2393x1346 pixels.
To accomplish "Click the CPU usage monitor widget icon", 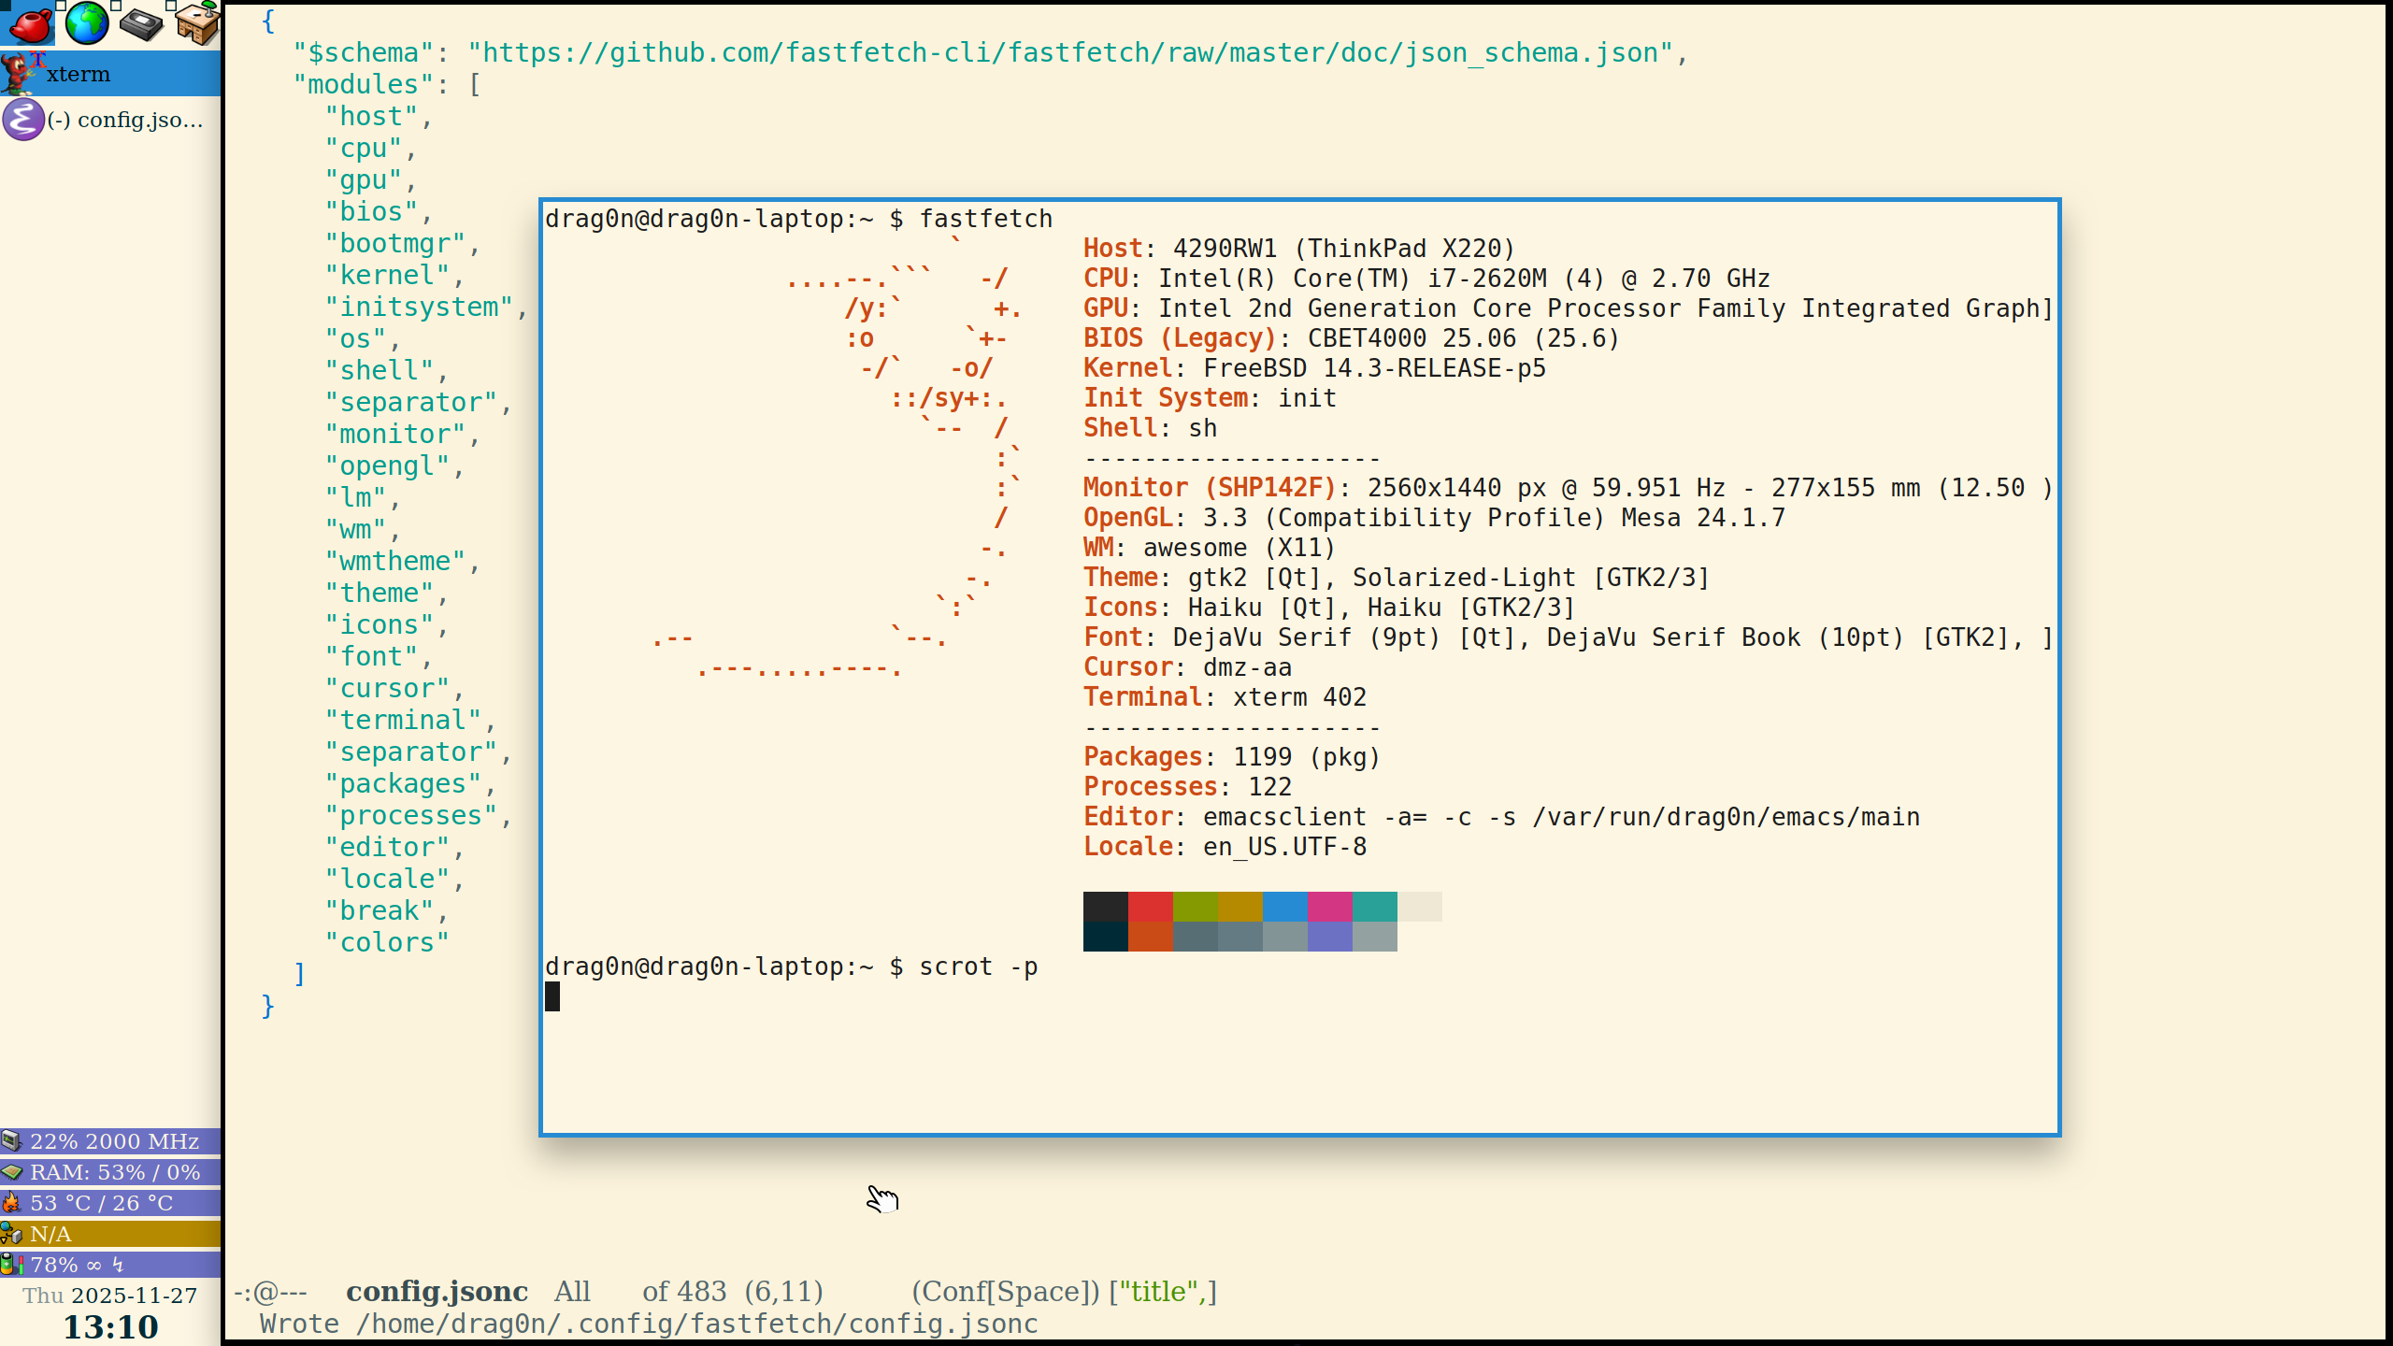I will point(11,1141).
